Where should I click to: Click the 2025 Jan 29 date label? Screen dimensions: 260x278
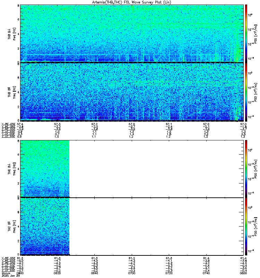(11, 276)
